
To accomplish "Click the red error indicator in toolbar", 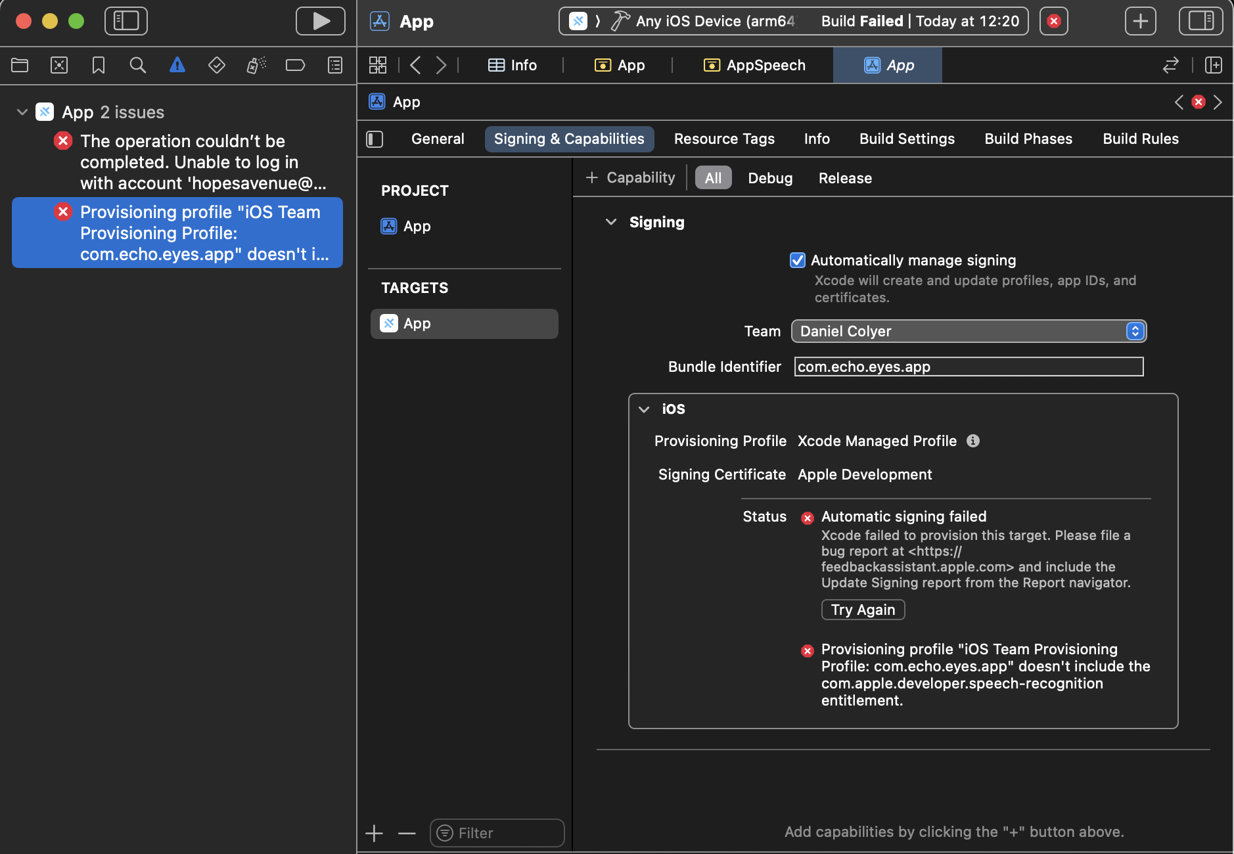I will (x=1054, y=21).
